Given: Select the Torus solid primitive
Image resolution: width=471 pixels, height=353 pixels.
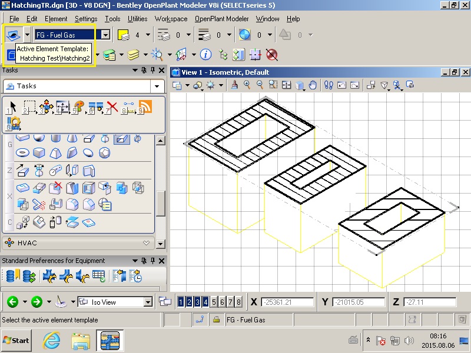Looking at the screenshot, I should click(22, 153).
